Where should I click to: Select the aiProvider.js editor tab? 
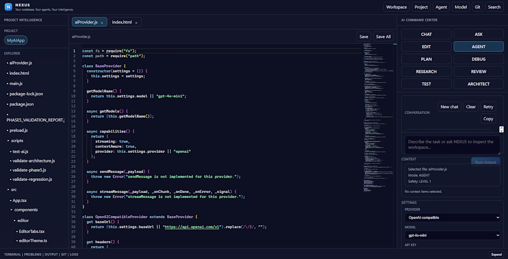(90, 22)
